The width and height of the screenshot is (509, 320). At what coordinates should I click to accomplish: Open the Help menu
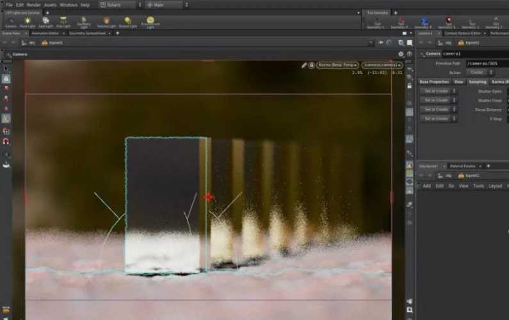85,5
